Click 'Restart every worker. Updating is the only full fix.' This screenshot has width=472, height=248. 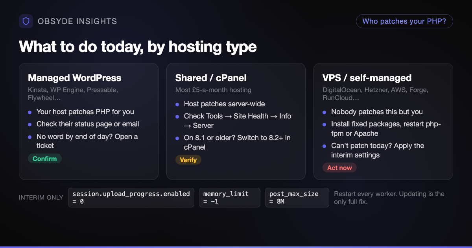(x=389, y=198)
